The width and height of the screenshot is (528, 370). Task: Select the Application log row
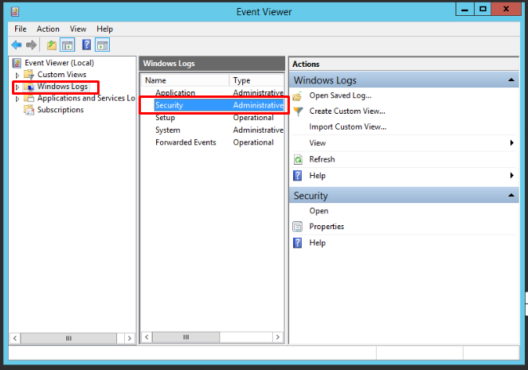tap(213, 93)
